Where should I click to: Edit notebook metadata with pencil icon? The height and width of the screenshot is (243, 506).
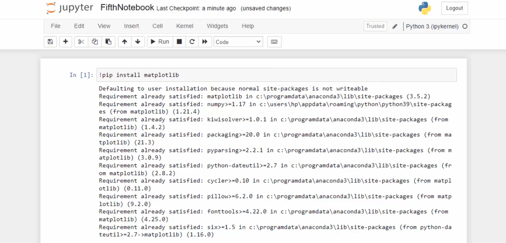click(394, 26)
